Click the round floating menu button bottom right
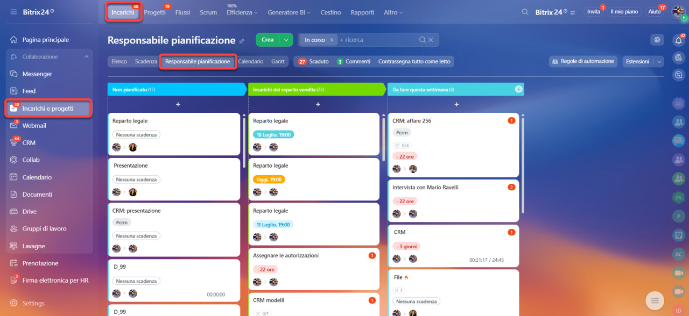The image size is (689, 316). click(x=654, y=300)
